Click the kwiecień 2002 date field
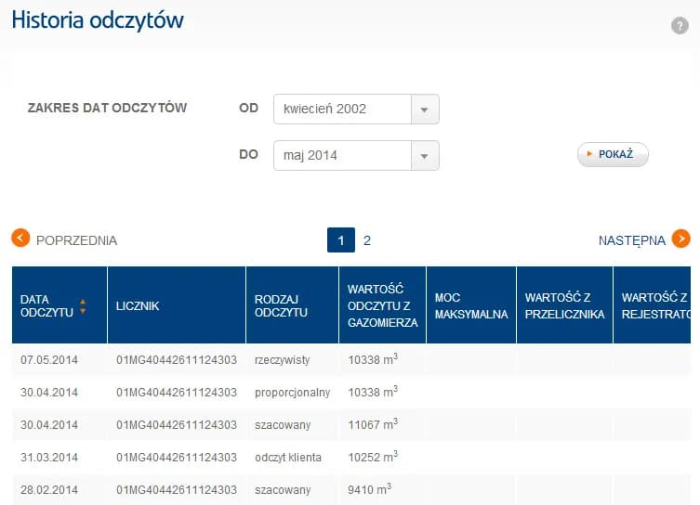 pos(342,109)
